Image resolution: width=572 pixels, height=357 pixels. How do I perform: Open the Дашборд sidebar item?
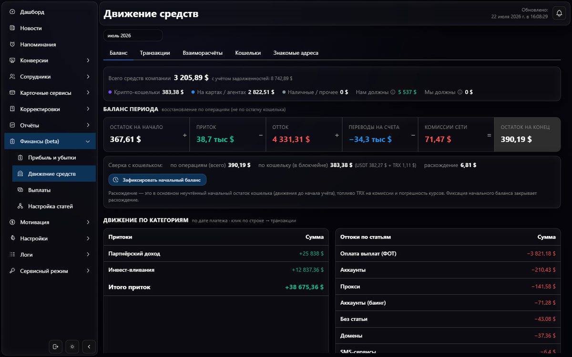click(x=50, y=12)
